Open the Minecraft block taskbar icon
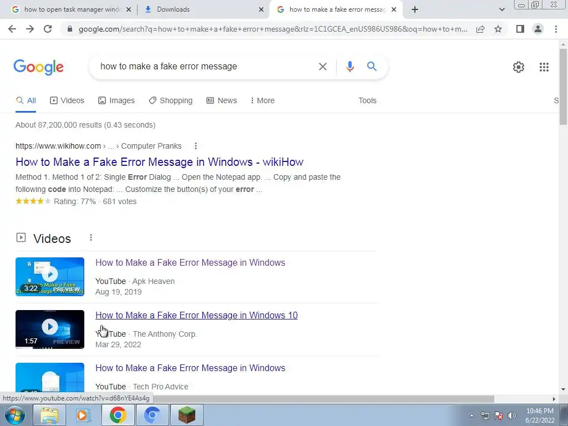The height and width of the screenshot is (426, 568). click(187, 415)
